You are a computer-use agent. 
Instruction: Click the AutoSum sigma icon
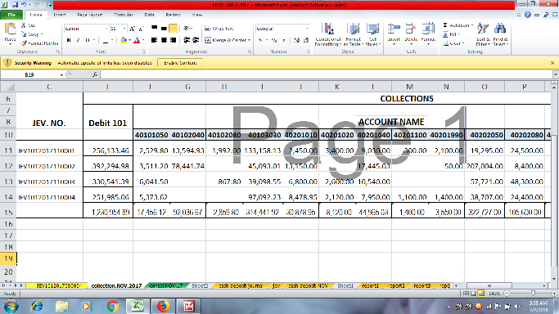pyautogui.click(x=445, y=25)
